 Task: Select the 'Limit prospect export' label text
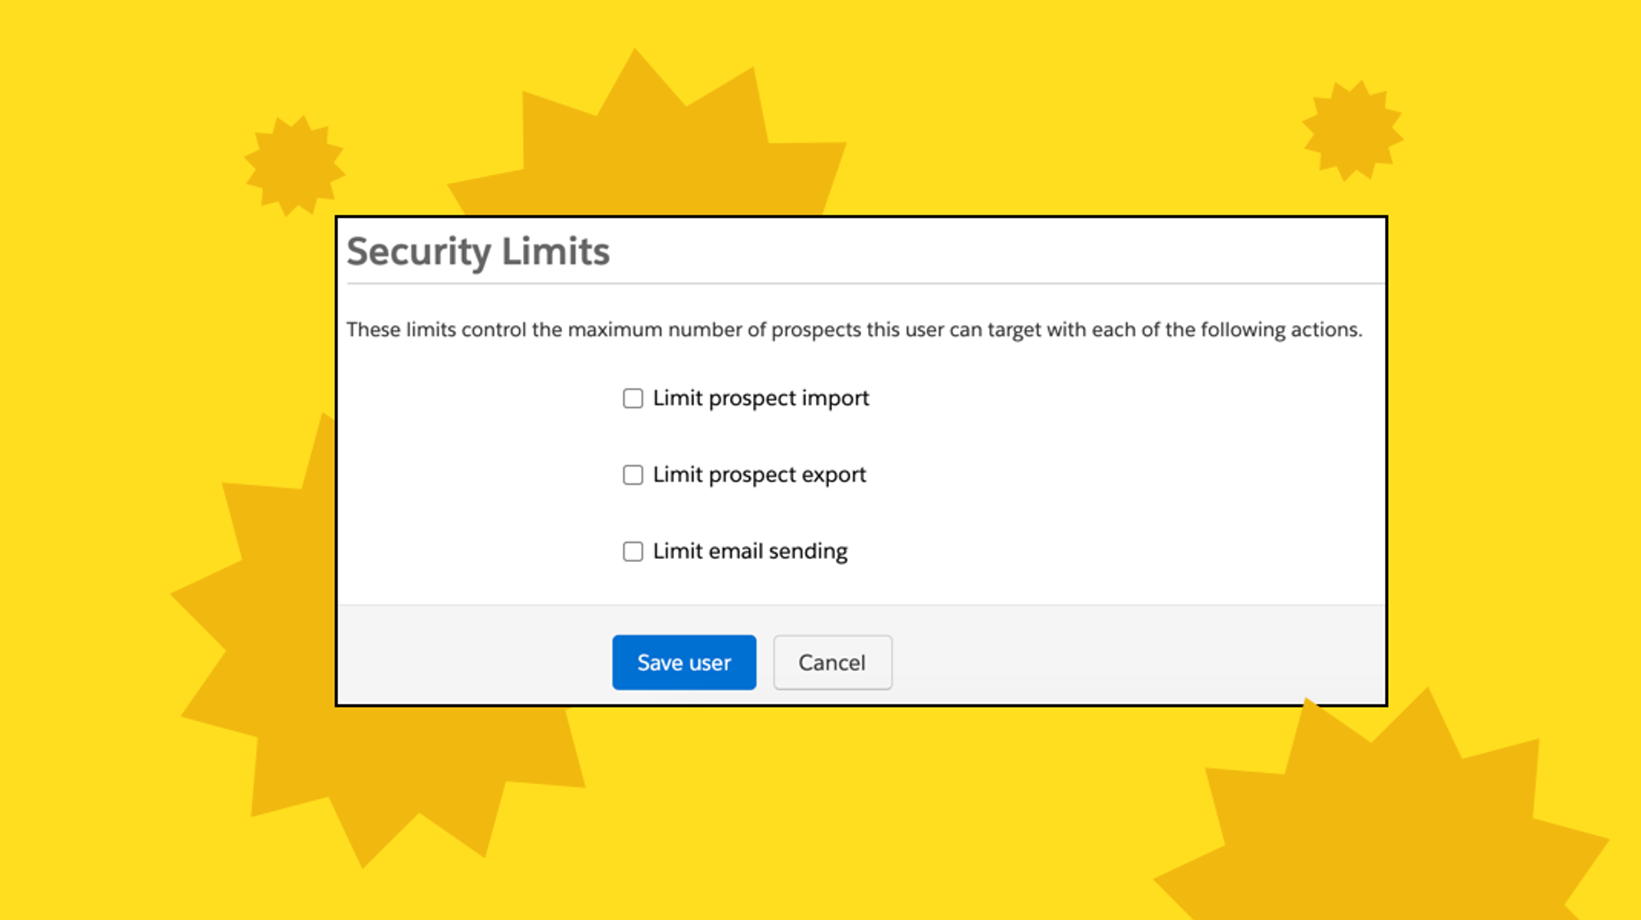[759, 475]
